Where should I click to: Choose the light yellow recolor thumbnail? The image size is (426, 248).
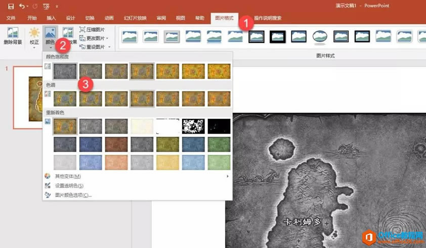click(x=167, y=162)
